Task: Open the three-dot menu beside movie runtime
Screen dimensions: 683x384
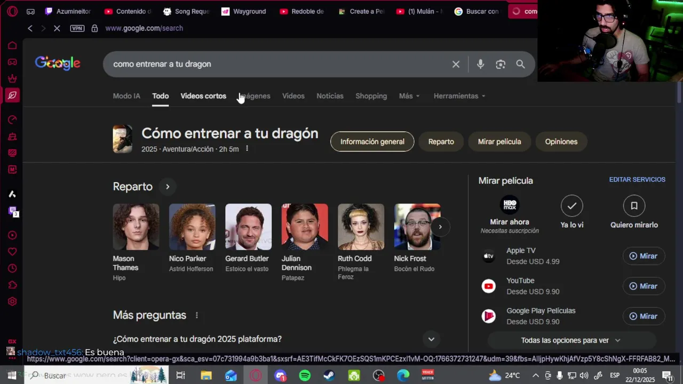Action: coord(247,149)
